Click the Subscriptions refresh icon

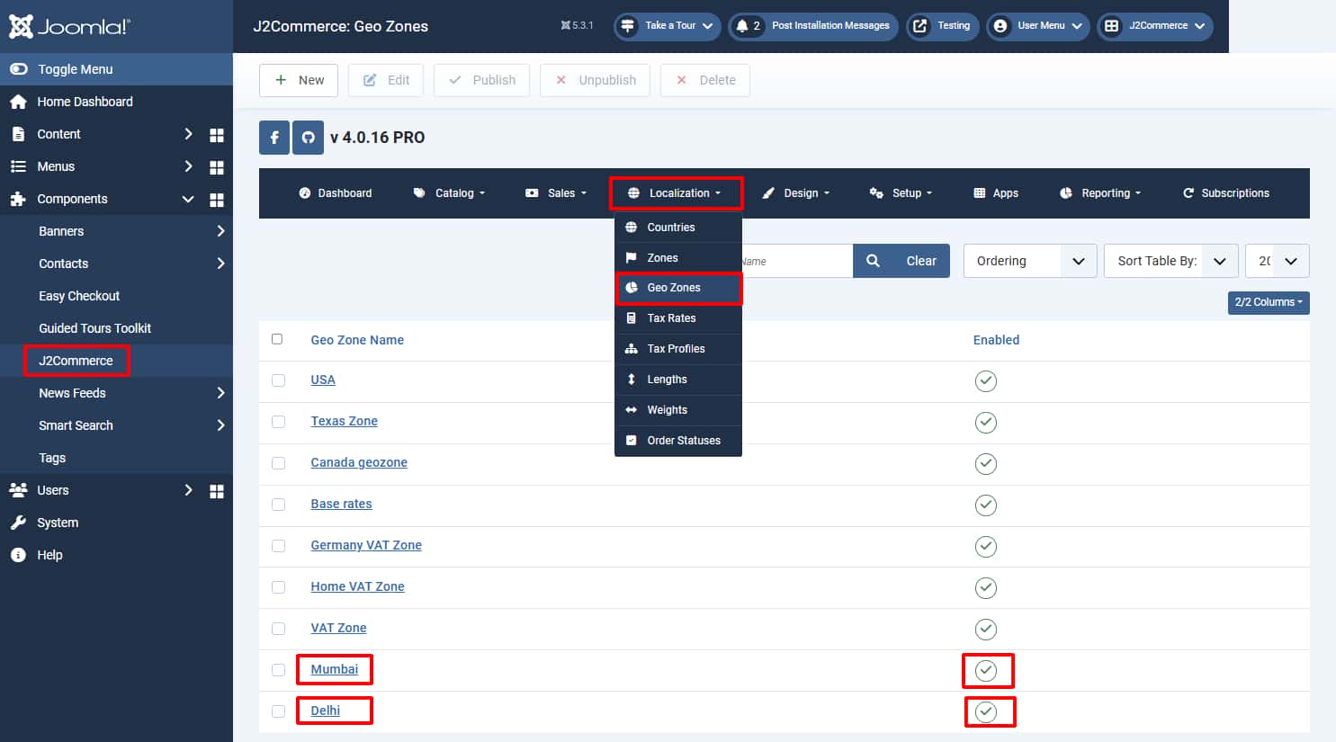[x=1188, y=193]
